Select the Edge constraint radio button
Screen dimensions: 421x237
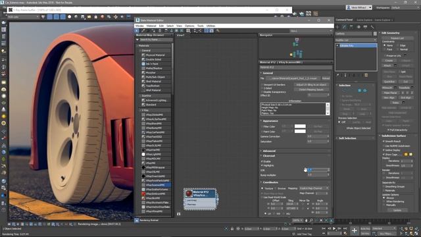[x=398, y=45]
